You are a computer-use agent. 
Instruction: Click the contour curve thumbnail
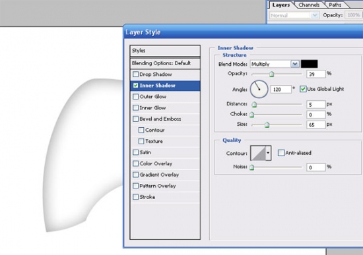pyautogui.click(x=258, y=153)
